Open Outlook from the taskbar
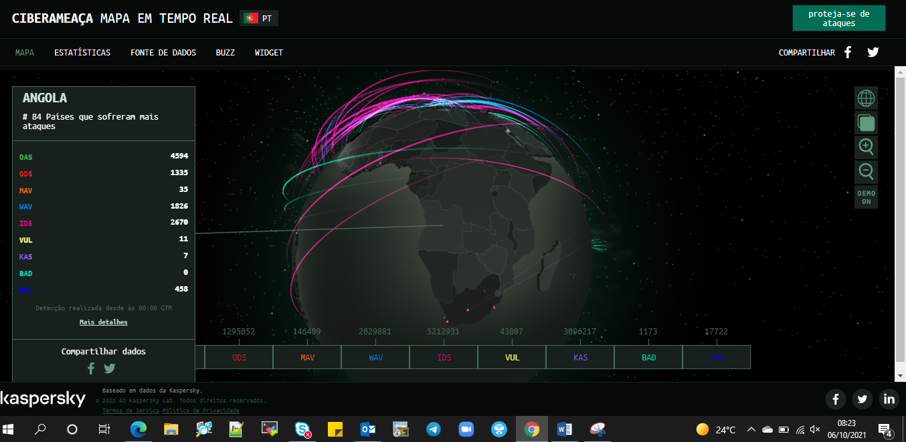906x442 pixels. pos(368,429)
